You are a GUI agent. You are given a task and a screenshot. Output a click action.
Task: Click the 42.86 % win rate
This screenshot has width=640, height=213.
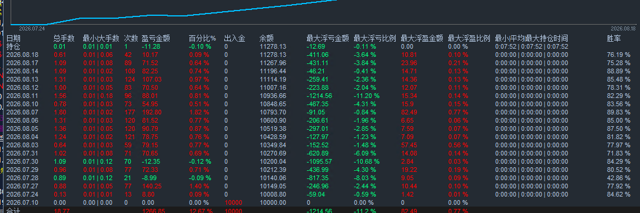click(618, 178)
